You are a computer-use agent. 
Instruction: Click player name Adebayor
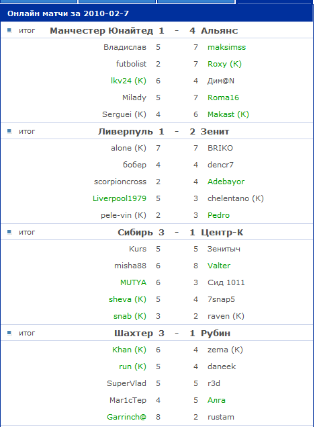[226, 182]
